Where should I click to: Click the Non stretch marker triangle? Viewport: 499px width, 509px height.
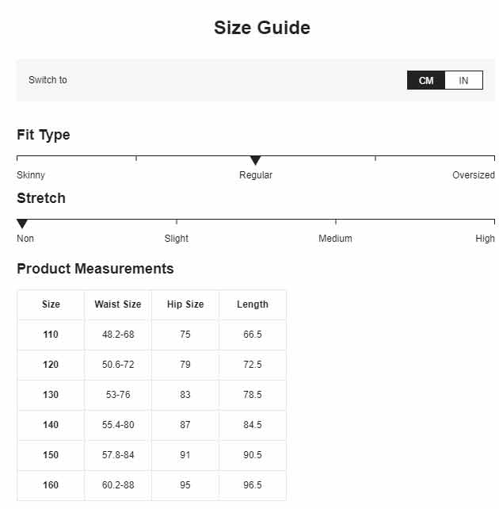coord(22,224)
